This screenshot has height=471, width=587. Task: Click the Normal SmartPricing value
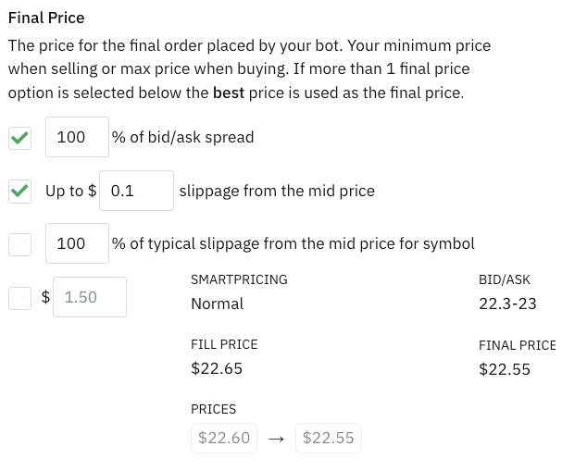pos(217,304)
